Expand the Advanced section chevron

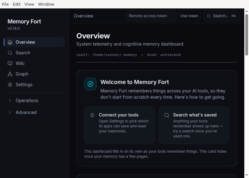(x=10, y=112)
